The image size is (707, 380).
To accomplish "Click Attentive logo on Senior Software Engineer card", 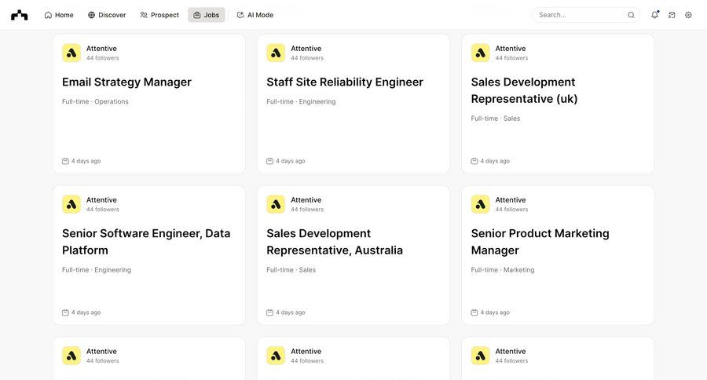I will 71,204.
